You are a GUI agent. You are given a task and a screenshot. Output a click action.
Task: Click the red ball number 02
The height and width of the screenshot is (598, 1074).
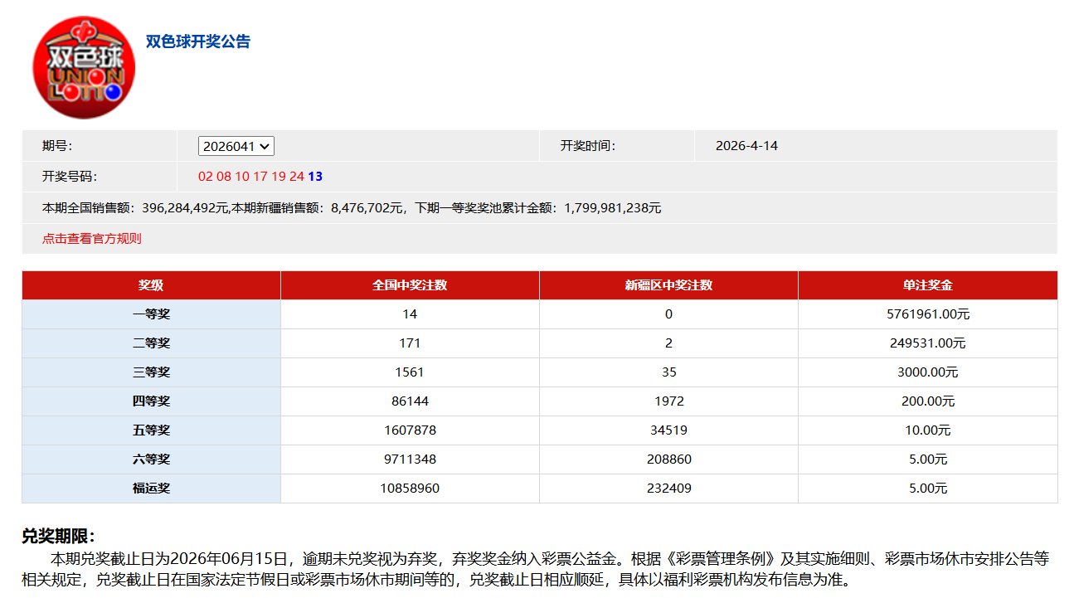tap(205, 177)
